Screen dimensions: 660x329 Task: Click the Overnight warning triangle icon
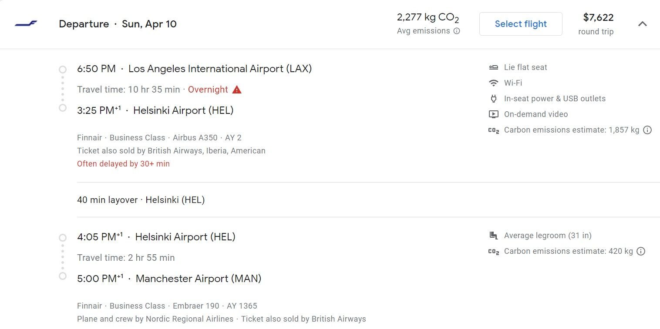coord(236,90)
